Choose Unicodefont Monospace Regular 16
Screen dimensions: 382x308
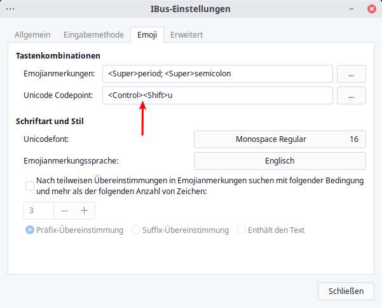(280, 139)
